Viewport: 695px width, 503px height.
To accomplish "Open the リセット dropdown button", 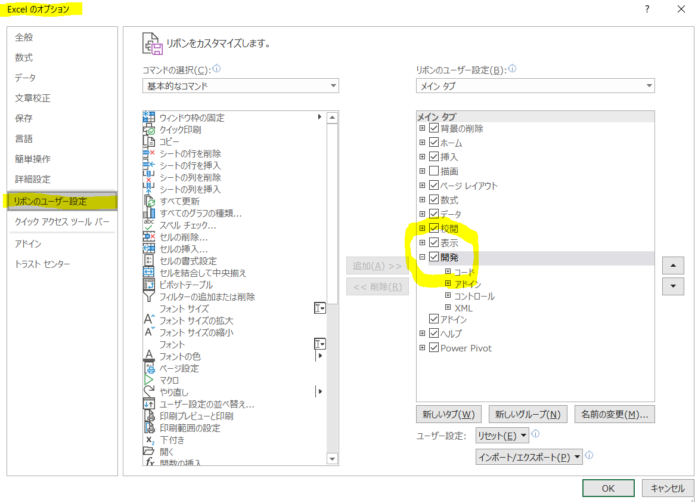I will (502, 436).
